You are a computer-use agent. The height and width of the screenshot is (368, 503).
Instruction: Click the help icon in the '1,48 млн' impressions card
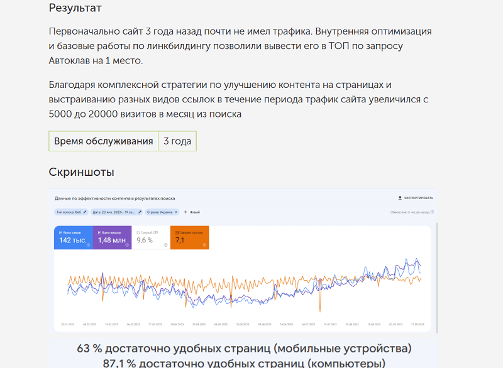point(127,245)
